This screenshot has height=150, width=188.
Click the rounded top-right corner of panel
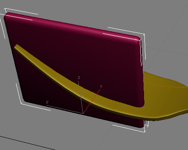(x=139, y=39)
